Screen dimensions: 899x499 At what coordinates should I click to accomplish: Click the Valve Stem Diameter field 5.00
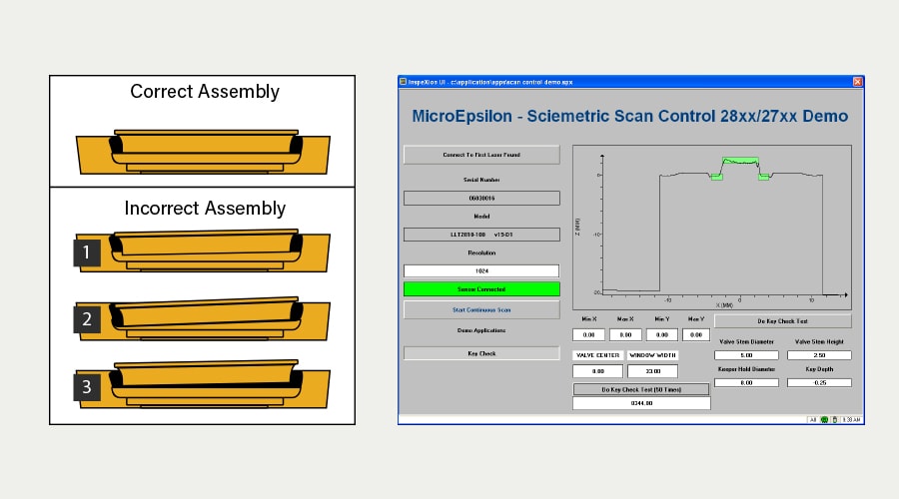746,355
